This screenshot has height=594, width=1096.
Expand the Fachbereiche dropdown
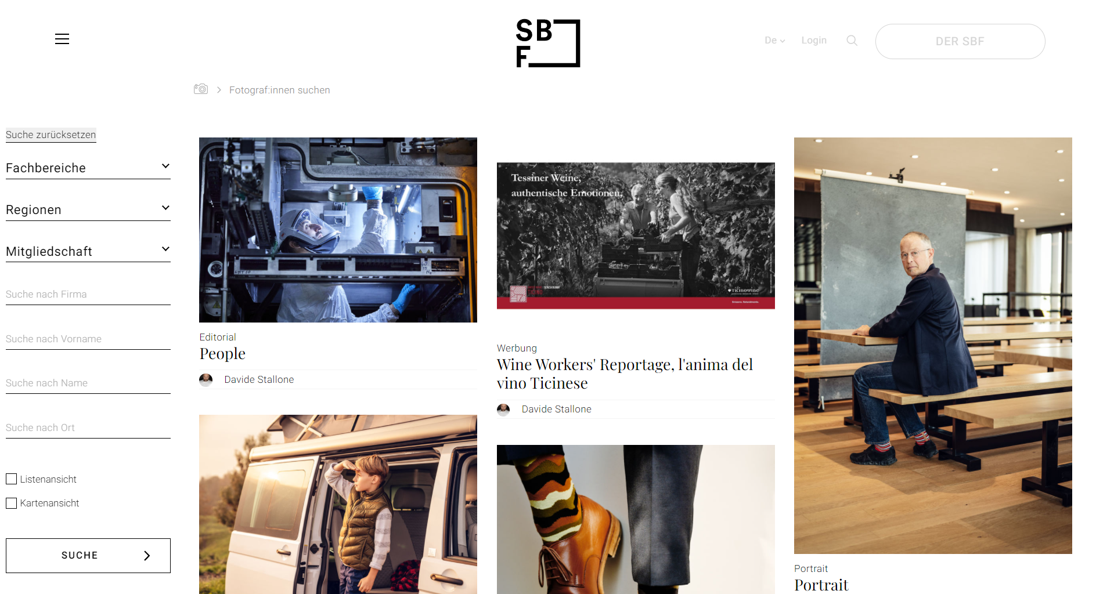click(88, 168)
